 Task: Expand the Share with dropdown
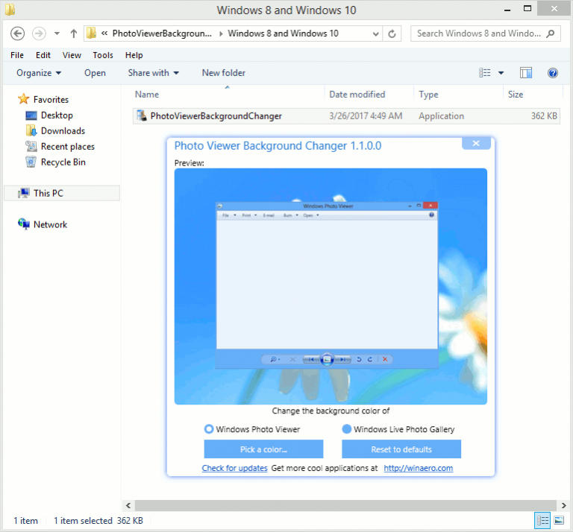click(154, 73)
